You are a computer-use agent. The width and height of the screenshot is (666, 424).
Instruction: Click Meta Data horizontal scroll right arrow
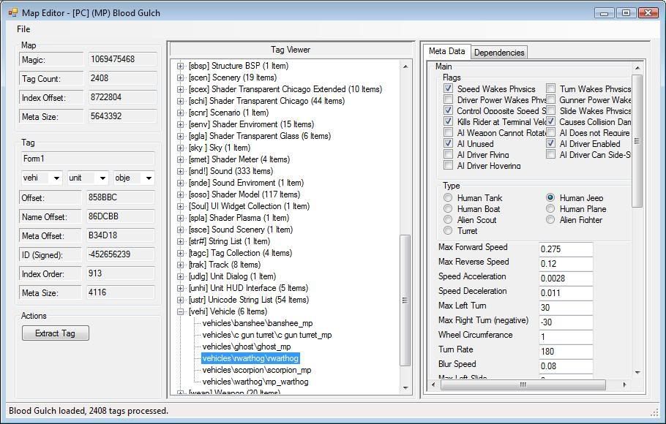(624, 385)
